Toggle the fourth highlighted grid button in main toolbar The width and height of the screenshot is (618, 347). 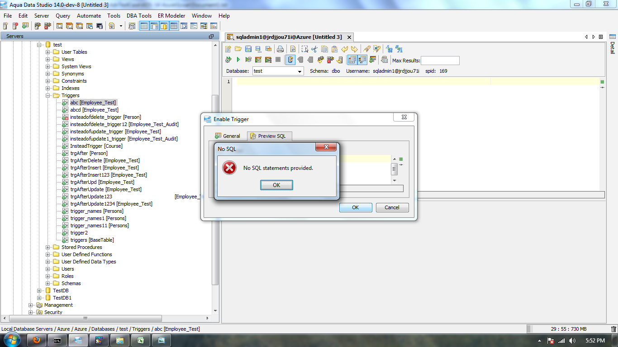coord(174,26)
